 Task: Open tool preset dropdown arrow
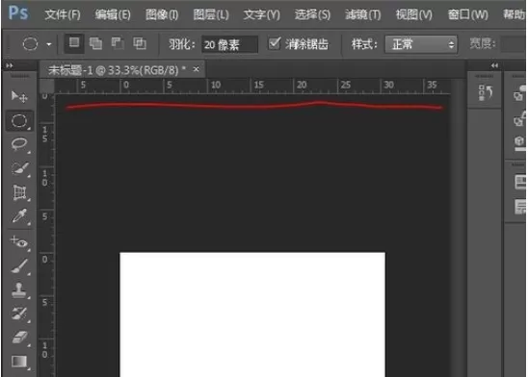(49, 44)
